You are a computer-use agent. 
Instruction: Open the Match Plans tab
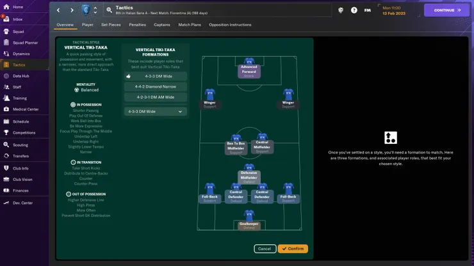pyautogui.click(x=190, y=25)
